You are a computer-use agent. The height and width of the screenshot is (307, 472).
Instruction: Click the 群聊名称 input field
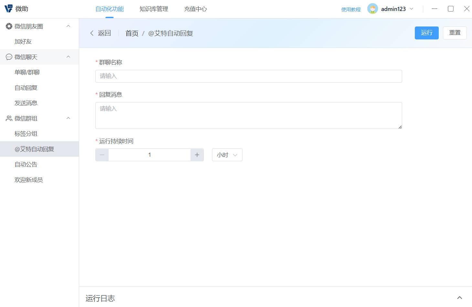tap(248, 76)
